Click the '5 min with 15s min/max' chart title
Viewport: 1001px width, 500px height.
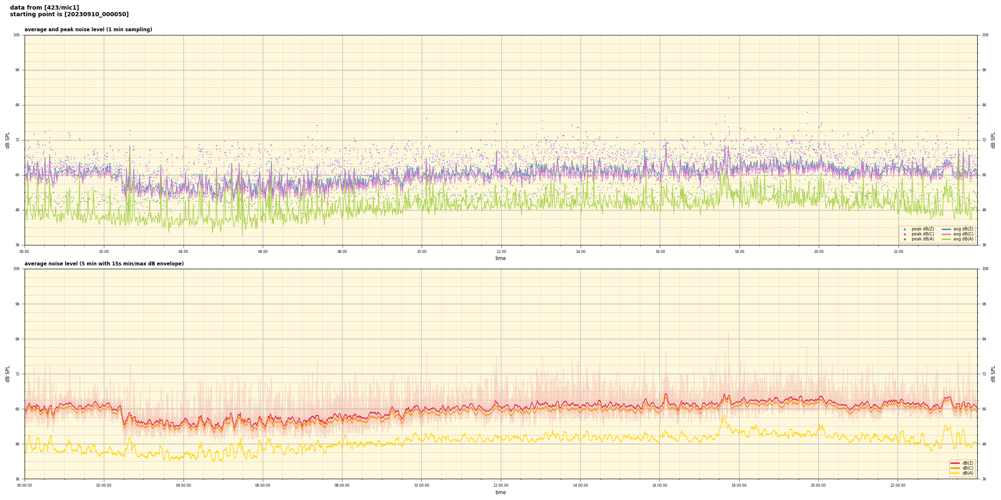[x=104, y=264]
